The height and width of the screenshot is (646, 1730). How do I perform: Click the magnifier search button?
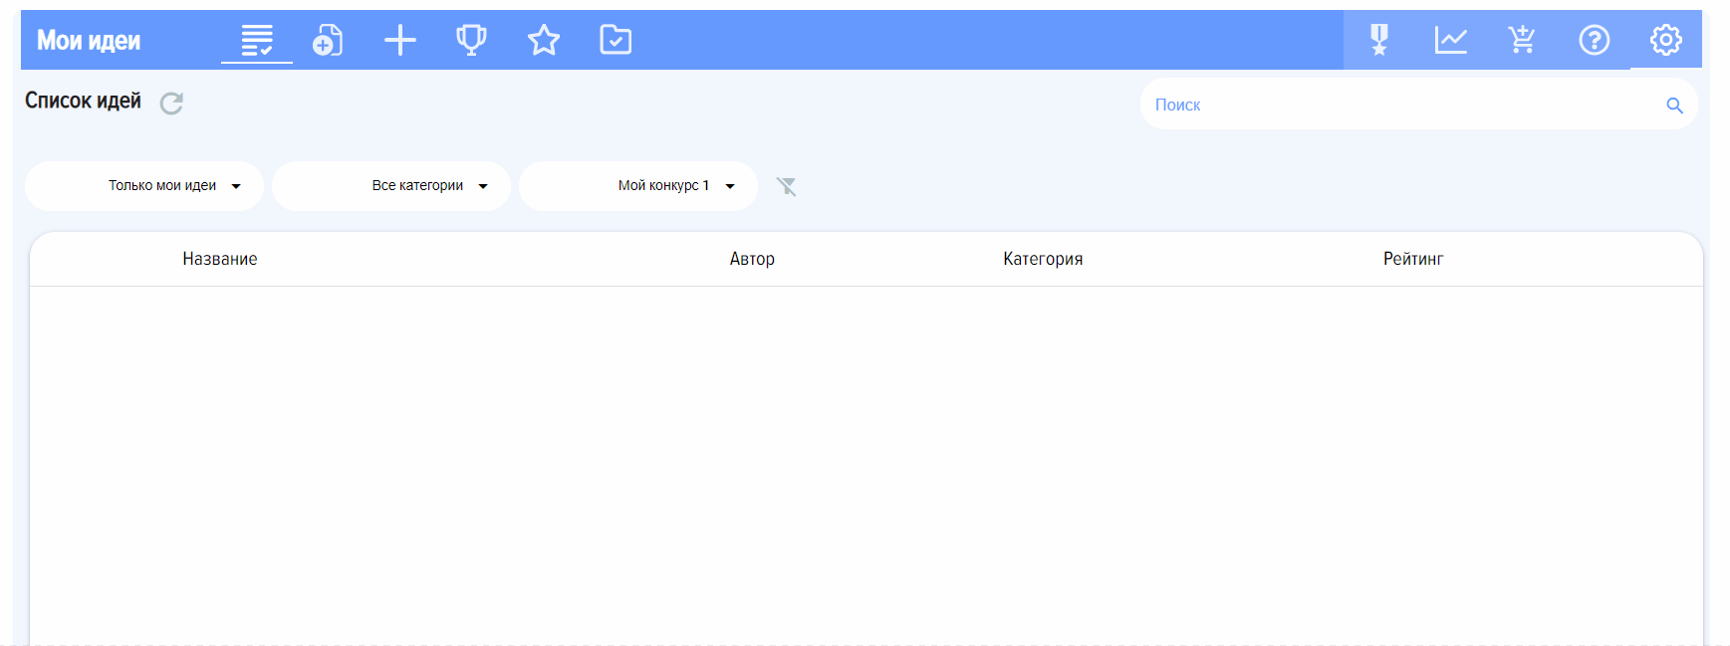pyautogui.click(x=1674, y=106)
